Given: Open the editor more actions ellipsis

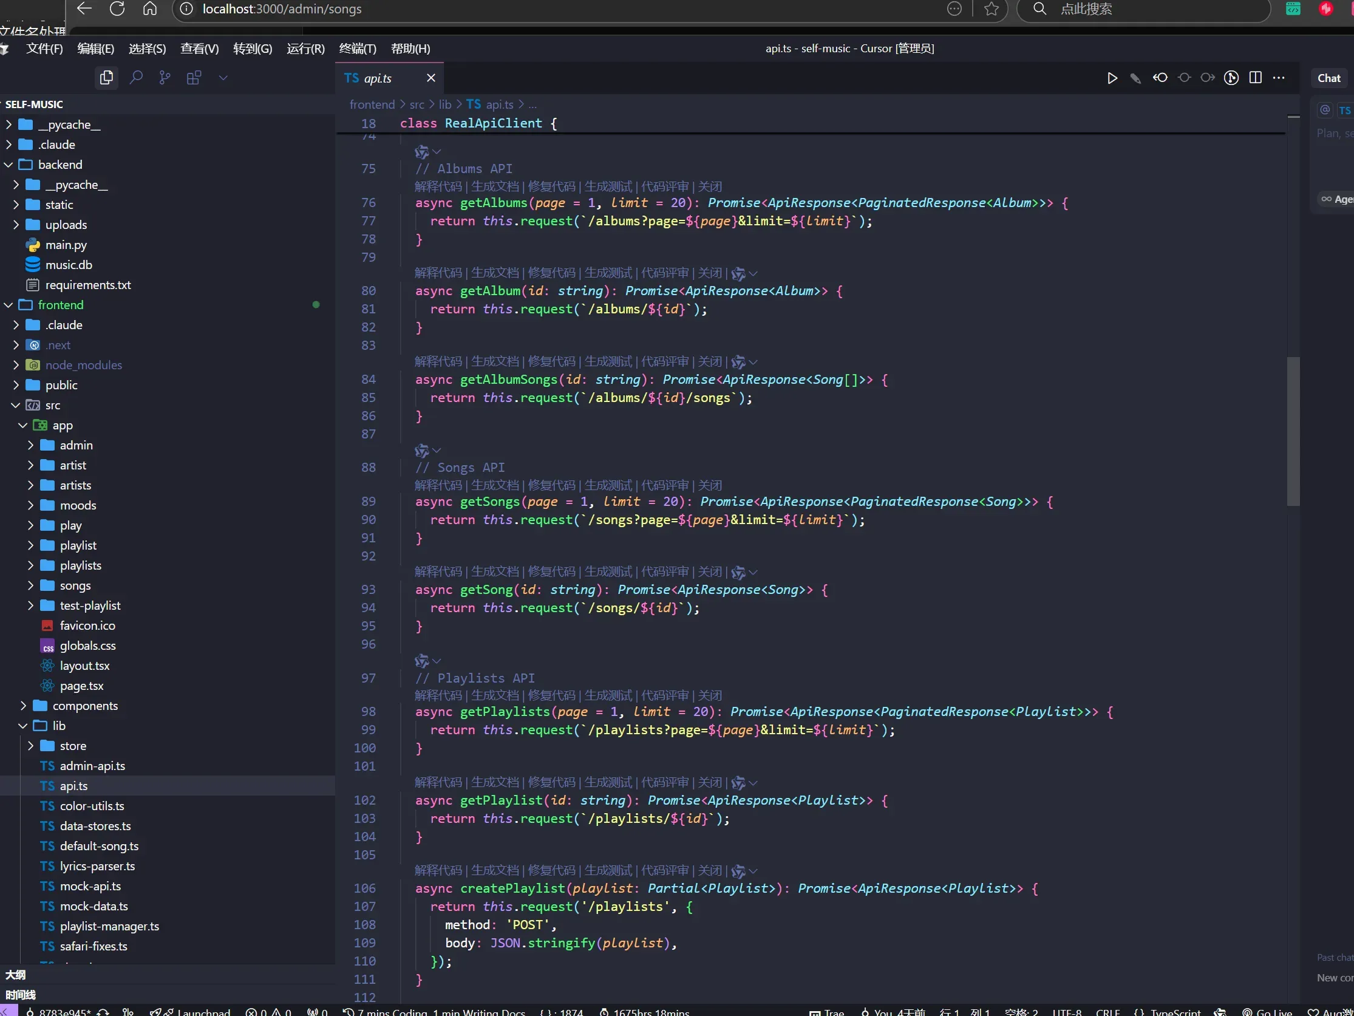Looking at the screenshot, I should coord(1279,78).
